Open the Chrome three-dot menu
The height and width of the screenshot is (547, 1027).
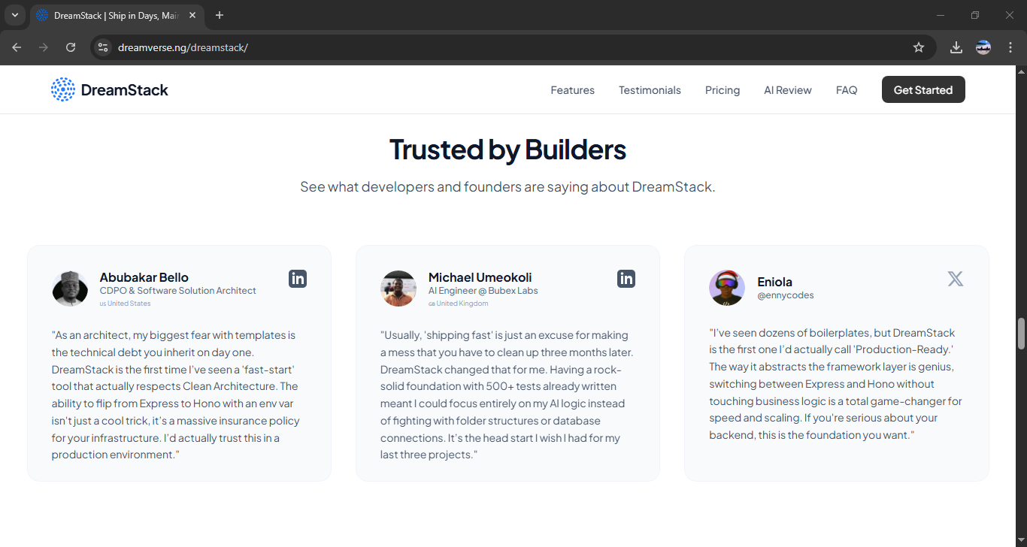pos(1011,47)
